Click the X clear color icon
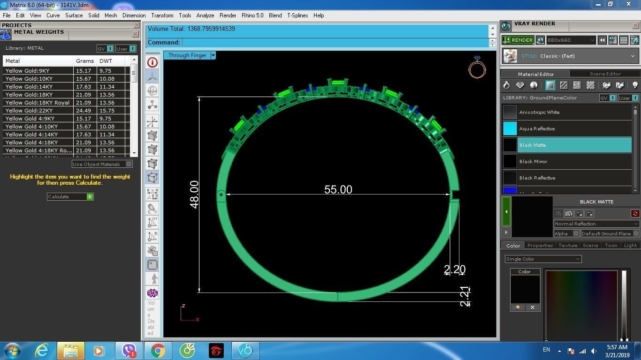The image size is (641, 360). tap(533, 307)
